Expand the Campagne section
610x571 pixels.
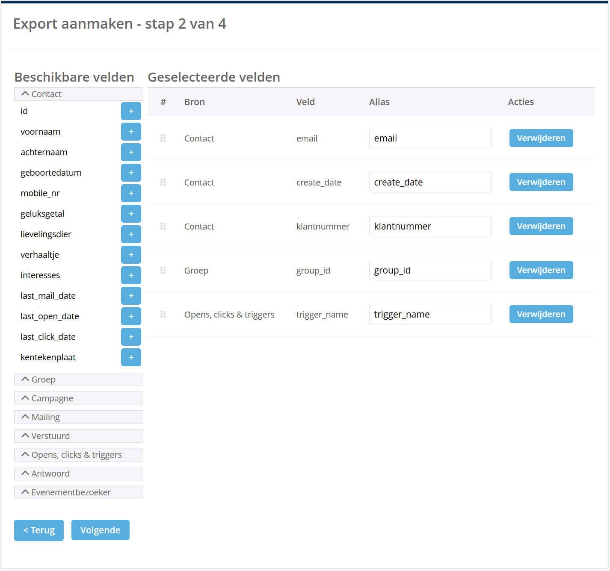point(78,398)
